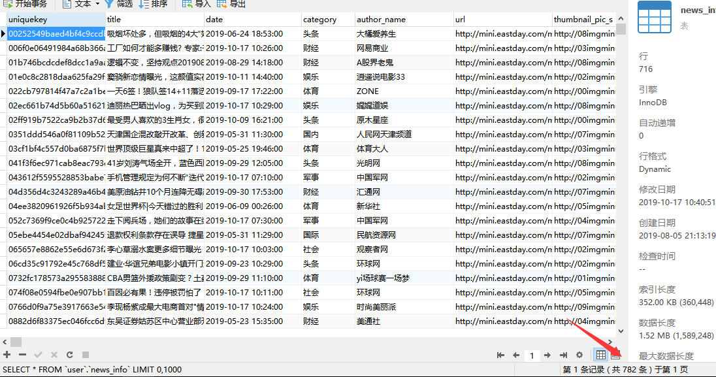Select author cell ZONE
The height and width of the screenshot is (377, 716).
404,91
